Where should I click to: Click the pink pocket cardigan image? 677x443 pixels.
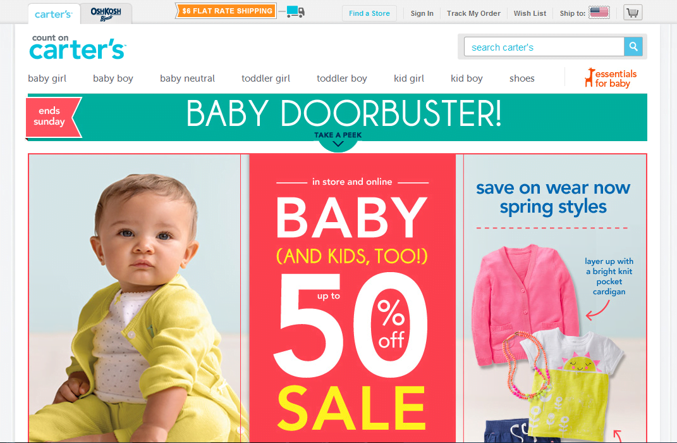(525, 304)
